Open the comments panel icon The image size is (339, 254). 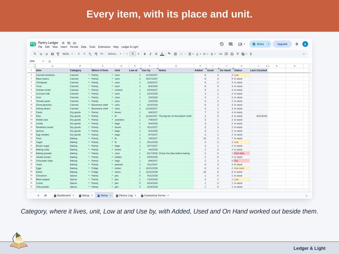tap(231, 44)
